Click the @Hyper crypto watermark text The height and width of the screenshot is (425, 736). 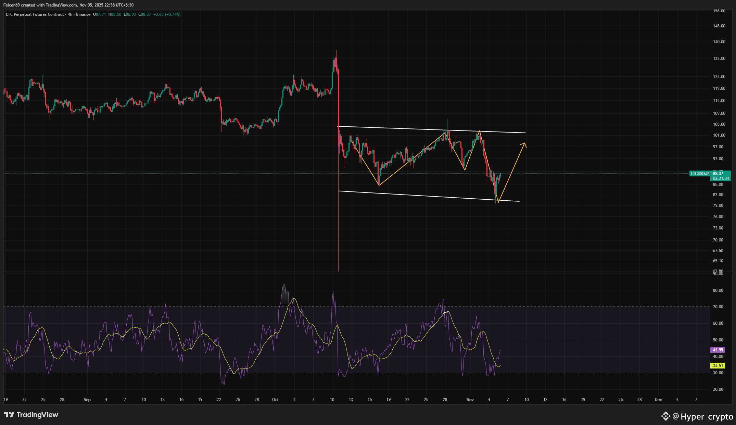tap(703, 416)
